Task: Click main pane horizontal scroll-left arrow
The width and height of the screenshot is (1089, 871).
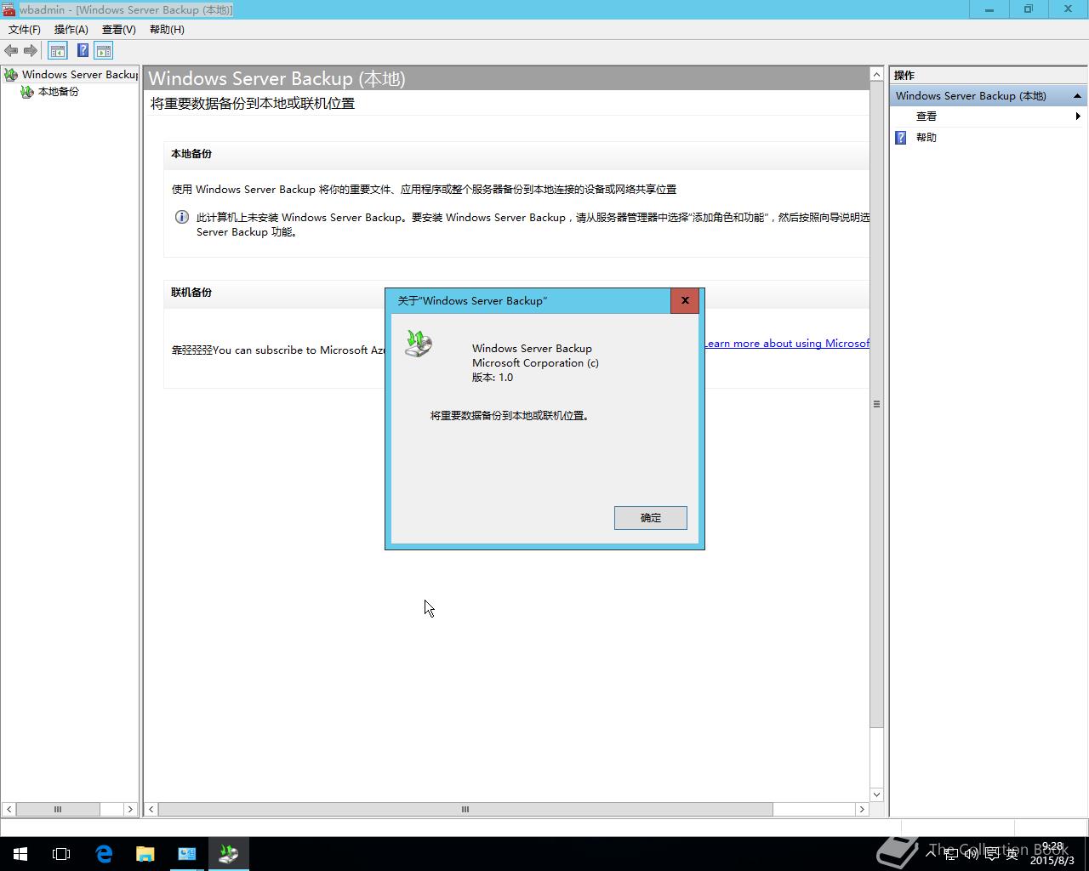Action: (151, 810)
